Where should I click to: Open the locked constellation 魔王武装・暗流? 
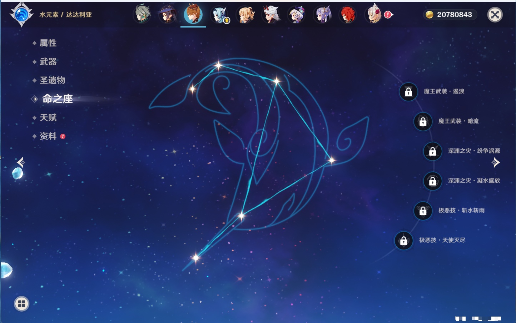point(423,121)
